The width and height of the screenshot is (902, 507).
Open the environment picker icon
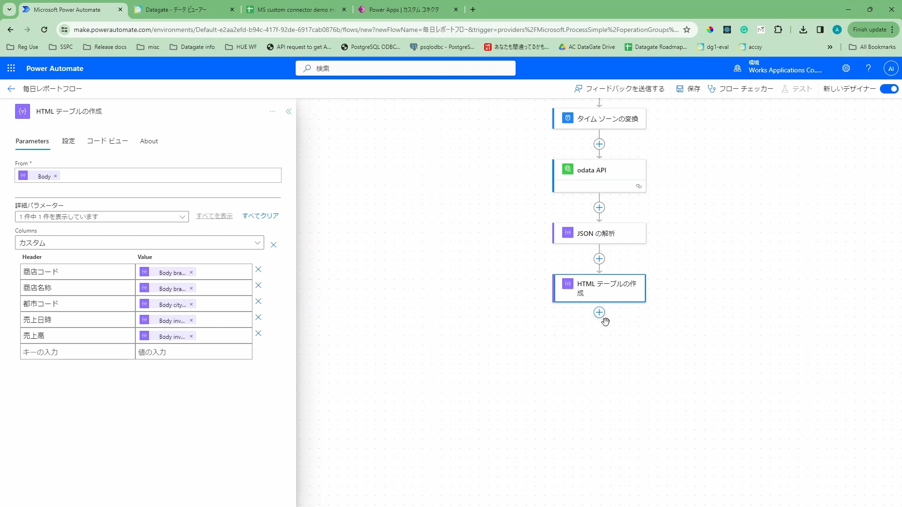737,69
